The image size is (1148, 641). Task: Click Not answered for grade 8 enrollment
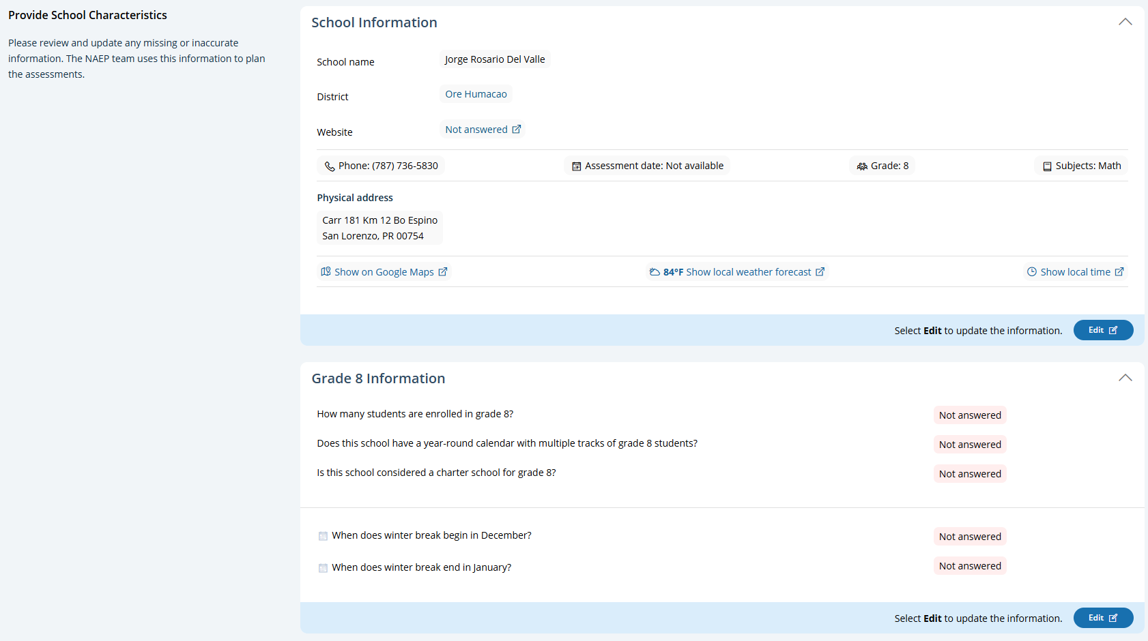click(969, 415)
